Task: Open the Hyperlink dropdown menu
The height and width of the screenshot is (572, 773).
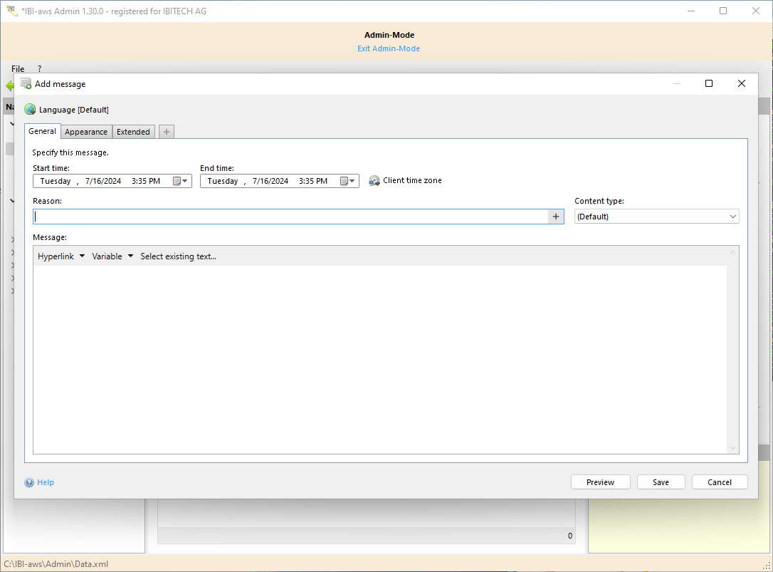Action: click(61, 256)
